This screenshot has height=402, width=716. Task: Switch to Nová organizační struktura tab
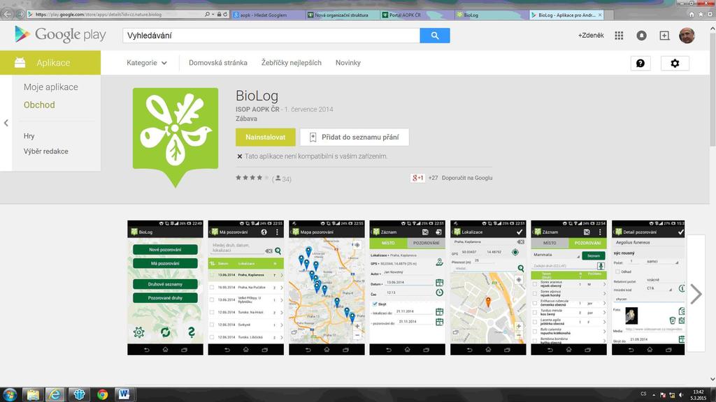click(343, 15)
